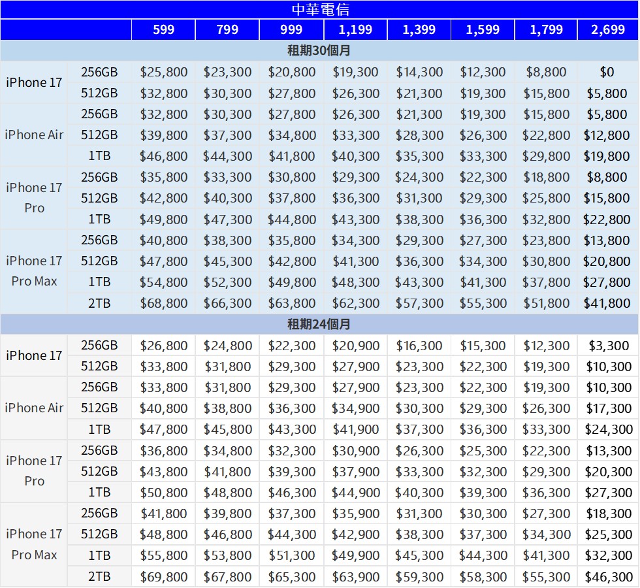Select the 1,199 plan column header
The width and height of the screenshot is (640, 588).
click(x=355, y=29)
